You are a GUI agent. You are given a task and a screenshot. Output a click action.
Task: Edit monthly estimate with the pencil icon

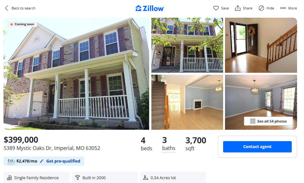point(42,161)
